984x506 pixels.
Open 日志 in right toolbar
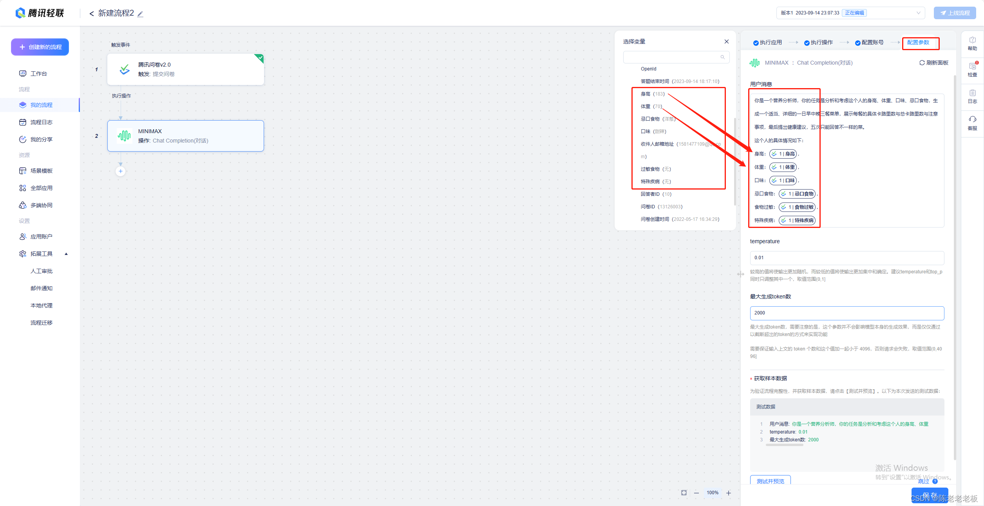[972, 96]
